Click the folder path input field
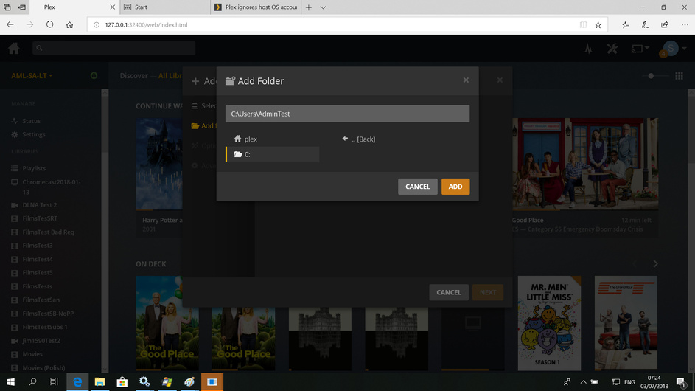Screen dimensions: 695x391 [x=347, y=114]
